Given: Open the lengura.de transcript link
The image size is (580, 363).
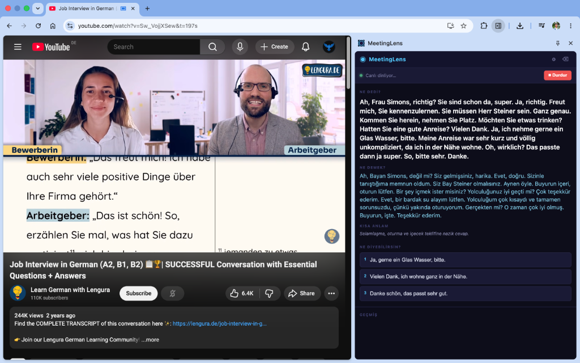Looking at the screenshot, I should [x=219, y=323].
